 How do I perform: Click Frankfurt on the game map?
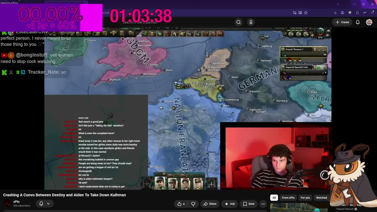tap(254, 92)
